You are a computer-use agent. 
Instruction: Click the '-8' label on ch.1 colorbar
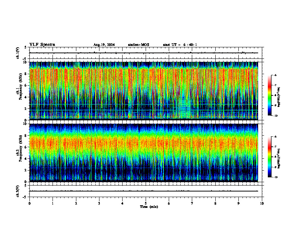(x=275, y=95)
